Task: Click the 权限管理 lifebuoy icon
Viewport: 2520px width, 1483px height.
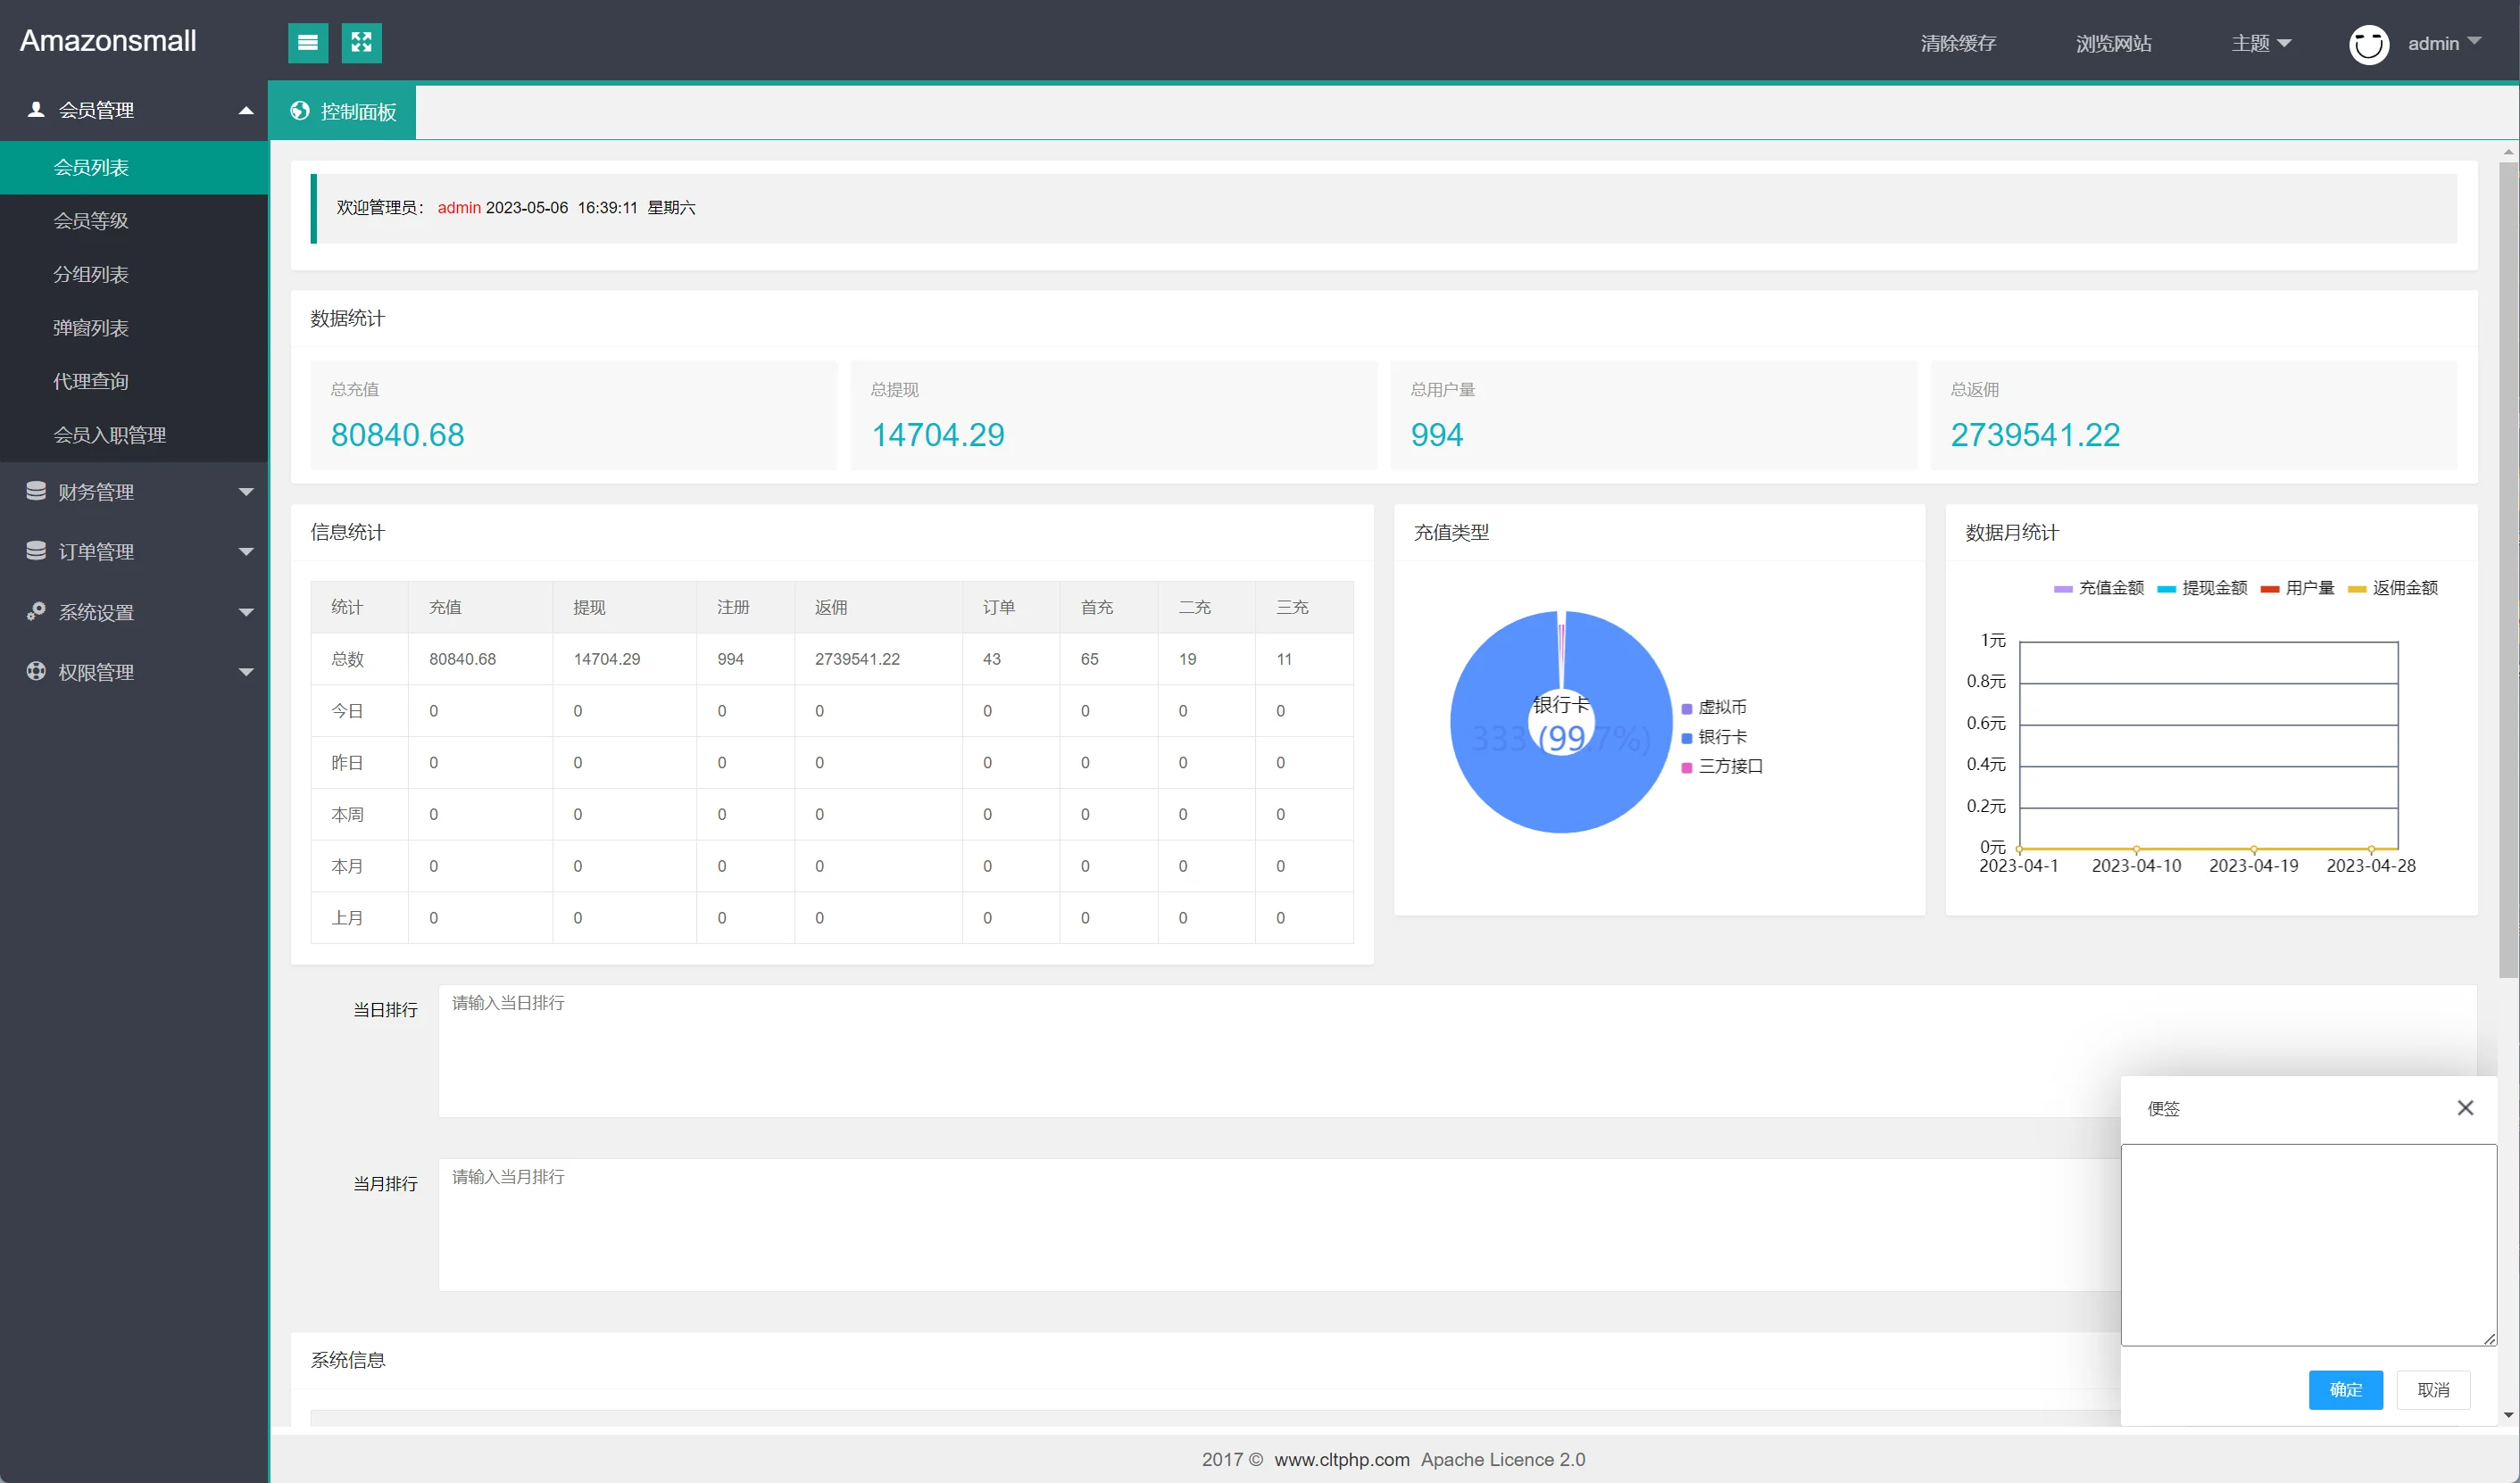Action: click(x=36, y=672)
